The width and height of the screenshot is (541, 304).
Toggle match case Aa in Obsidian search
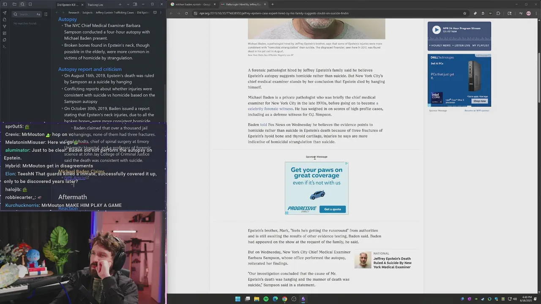38,14
